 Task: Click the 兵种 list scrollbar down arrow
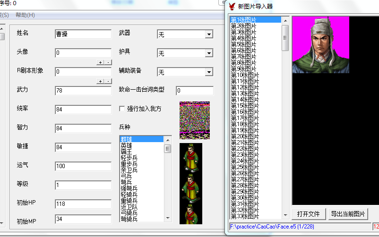tap(168, 218)
